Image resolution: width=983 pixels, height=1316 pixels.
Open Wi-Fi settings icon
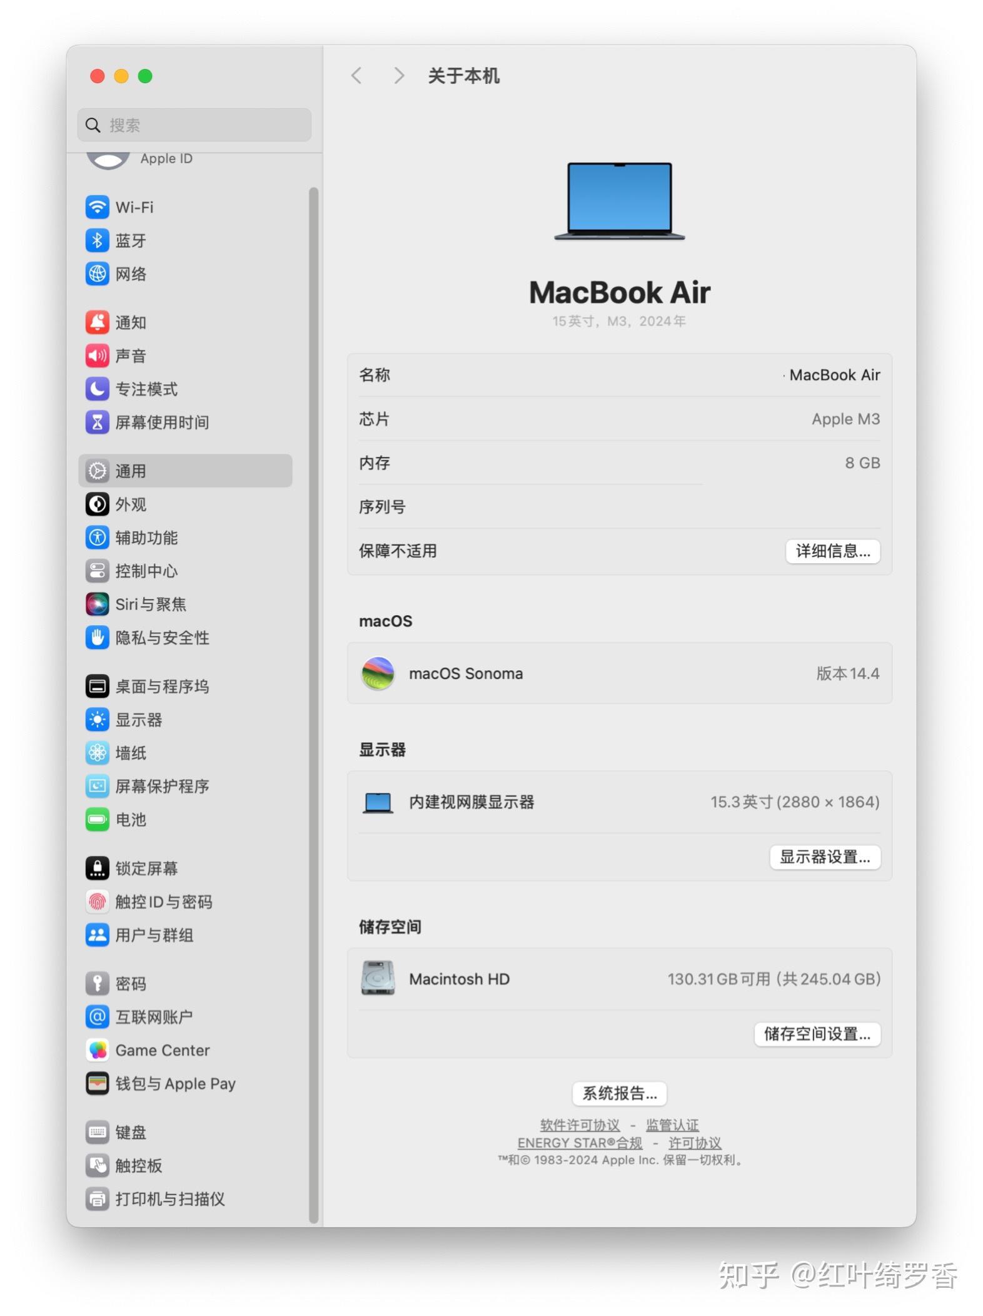tap(97, 207)
